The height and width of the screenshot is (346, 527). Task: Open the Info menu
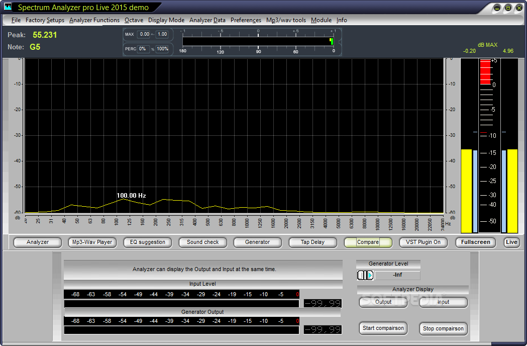point(342,20)
